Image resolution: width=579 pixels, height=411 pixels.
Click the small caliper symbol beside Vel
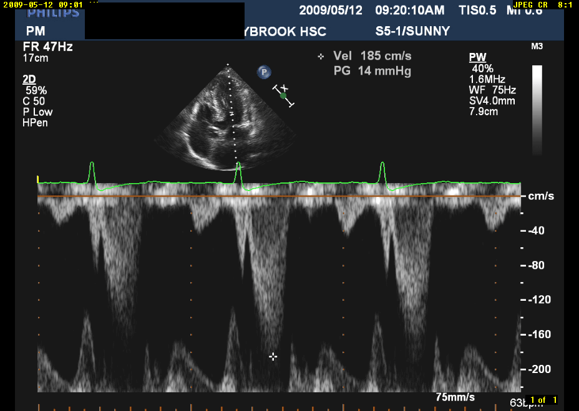[x=321, y=57]
